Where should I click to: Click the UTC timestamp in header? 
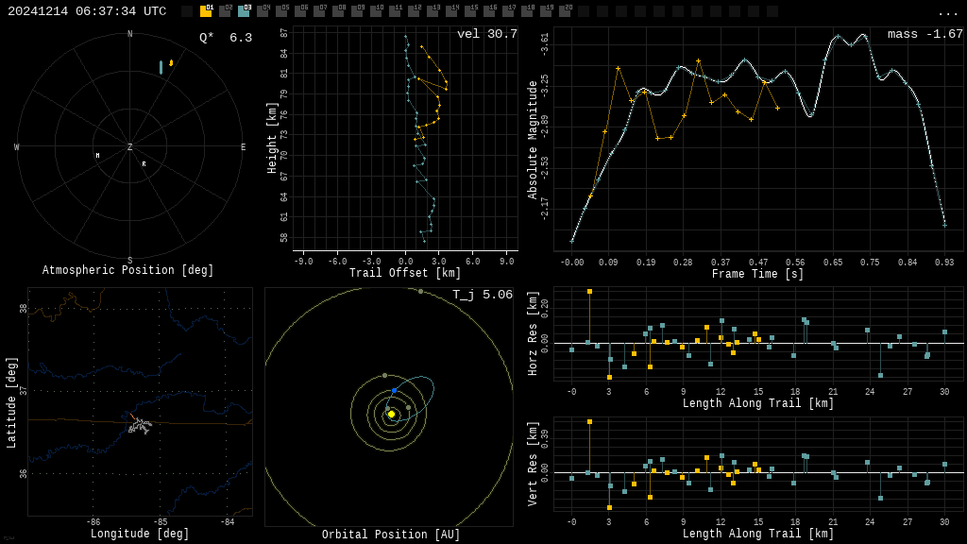click(x=87, y=11)
